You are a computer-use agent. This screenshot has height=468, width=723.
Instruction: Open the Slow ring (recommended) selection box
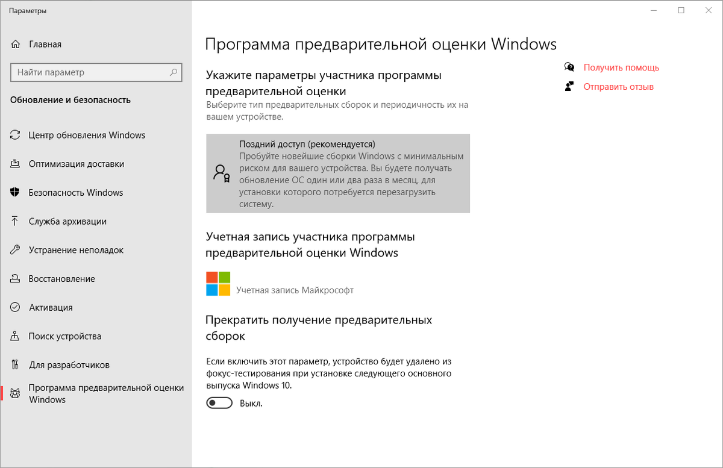click(338, 173)
